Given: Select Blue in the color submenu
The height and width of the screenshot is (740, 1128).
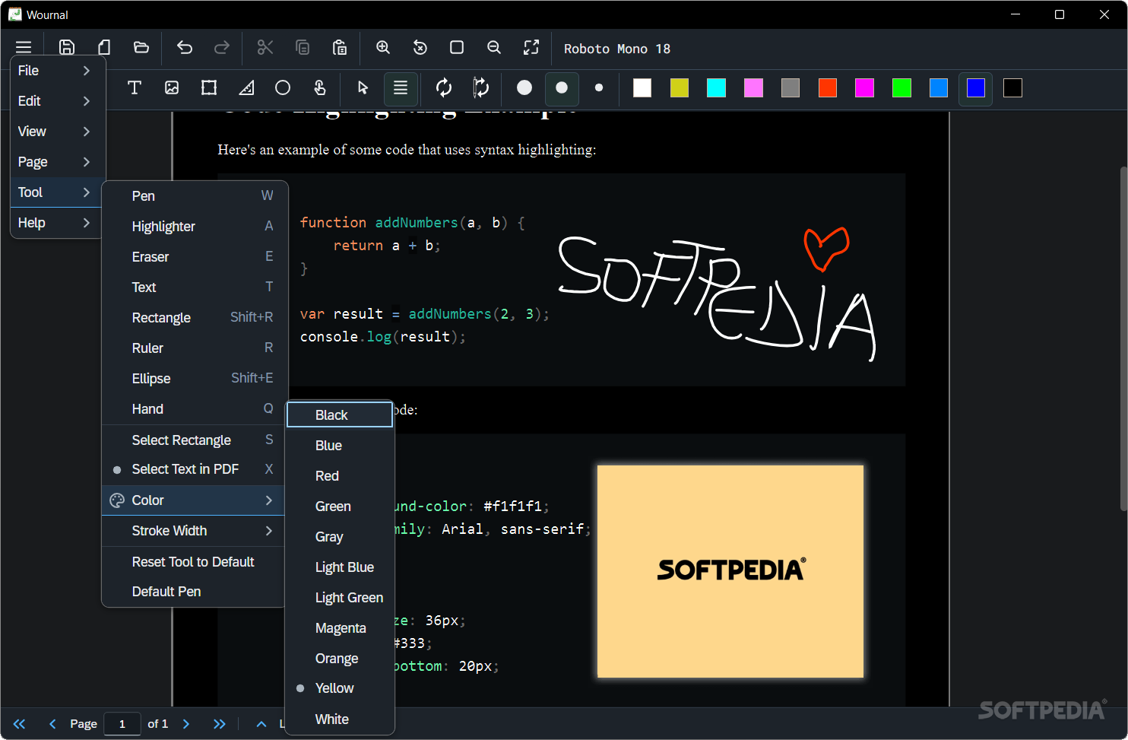Looking at the screenshot, I should 340,446.
